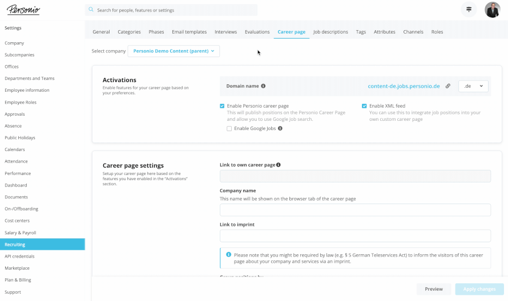Viewport: 508px width, 301px height.
Task: Click the Company name input field
Action: pos(355,210)
